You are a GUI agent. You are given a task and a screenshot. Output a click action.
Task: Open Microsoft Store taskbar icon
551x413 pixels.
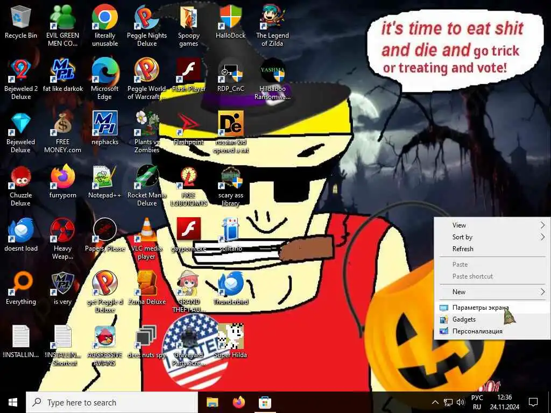coord(265,402)
